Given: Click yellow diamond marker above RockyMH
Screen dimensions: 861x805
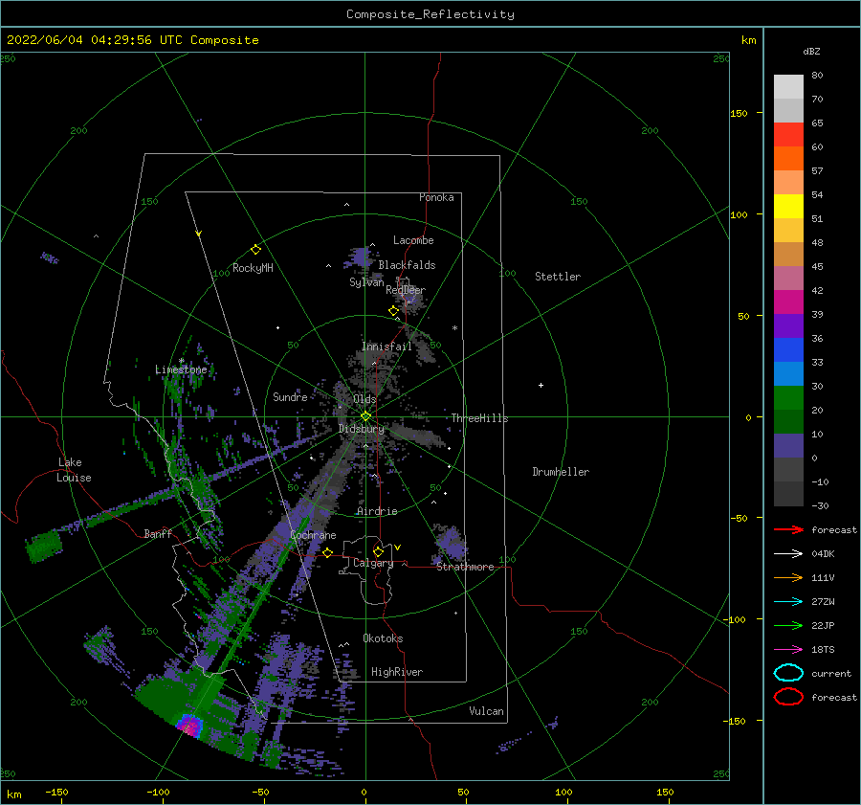Looking at the screenshot, I should (x=255, y=250).
